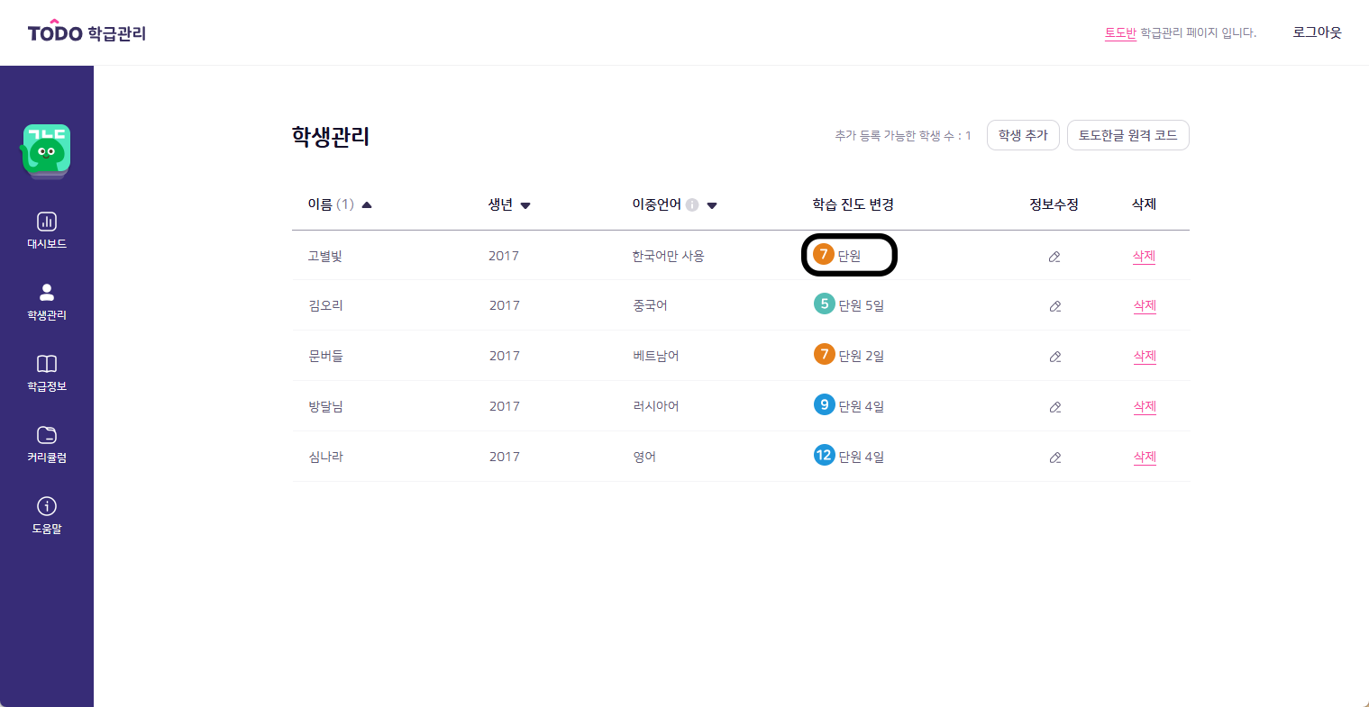Click the 토도반 class name link
1369x707 pixels.
[x=1120, y=32]
